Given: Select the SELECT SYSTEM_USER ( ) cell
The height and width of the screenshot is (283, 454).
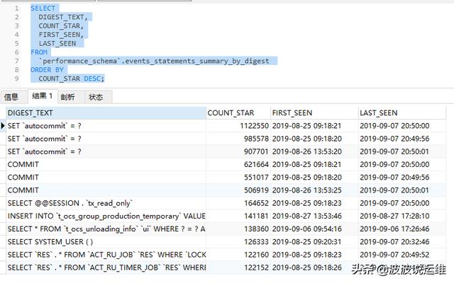Looking at the screenshot, I should click(106, 242).
